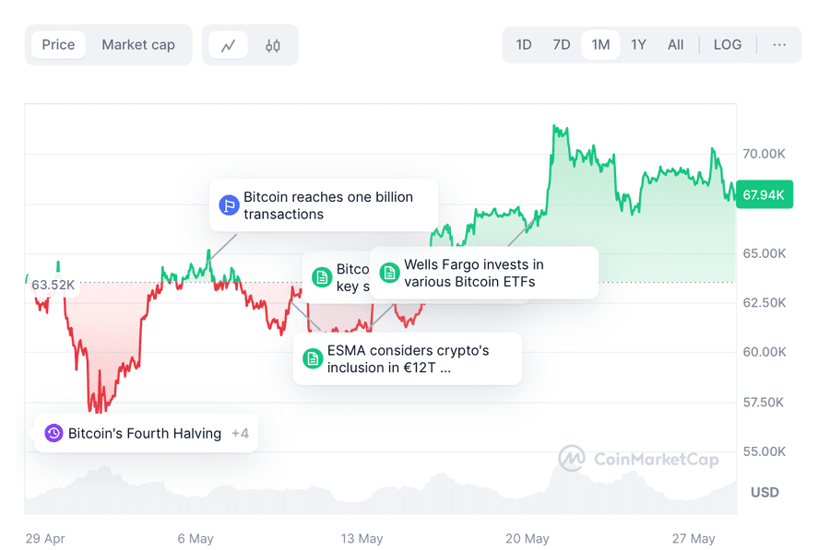Screen dimensions: 830x550
Task: Select the Price toggle
Action: [58, 44]
